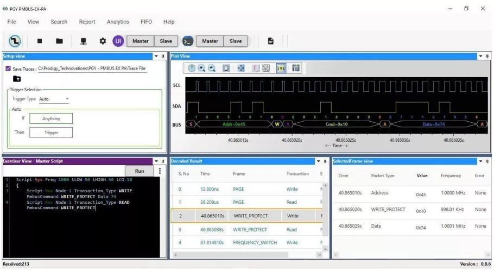Run the master script
The width and height of the screenshot is (494, 270).
click(140, 171)
